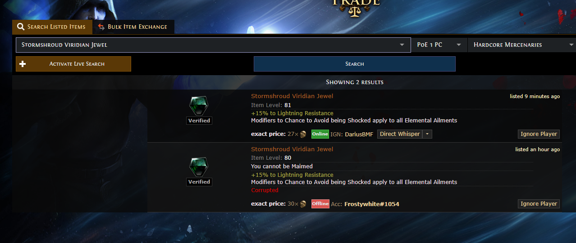Expand the item name search dropdown arrow
Viewport: 576px width, 243px height.
pyautogui.click(x=402, y=45)
